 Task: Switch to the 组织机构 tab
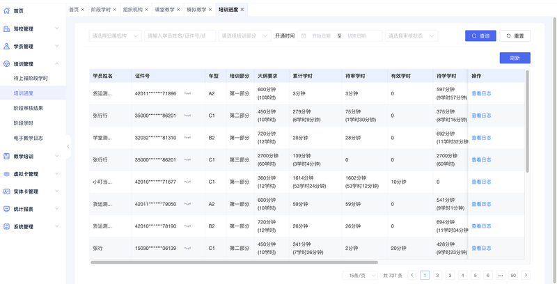pos(132,10)
